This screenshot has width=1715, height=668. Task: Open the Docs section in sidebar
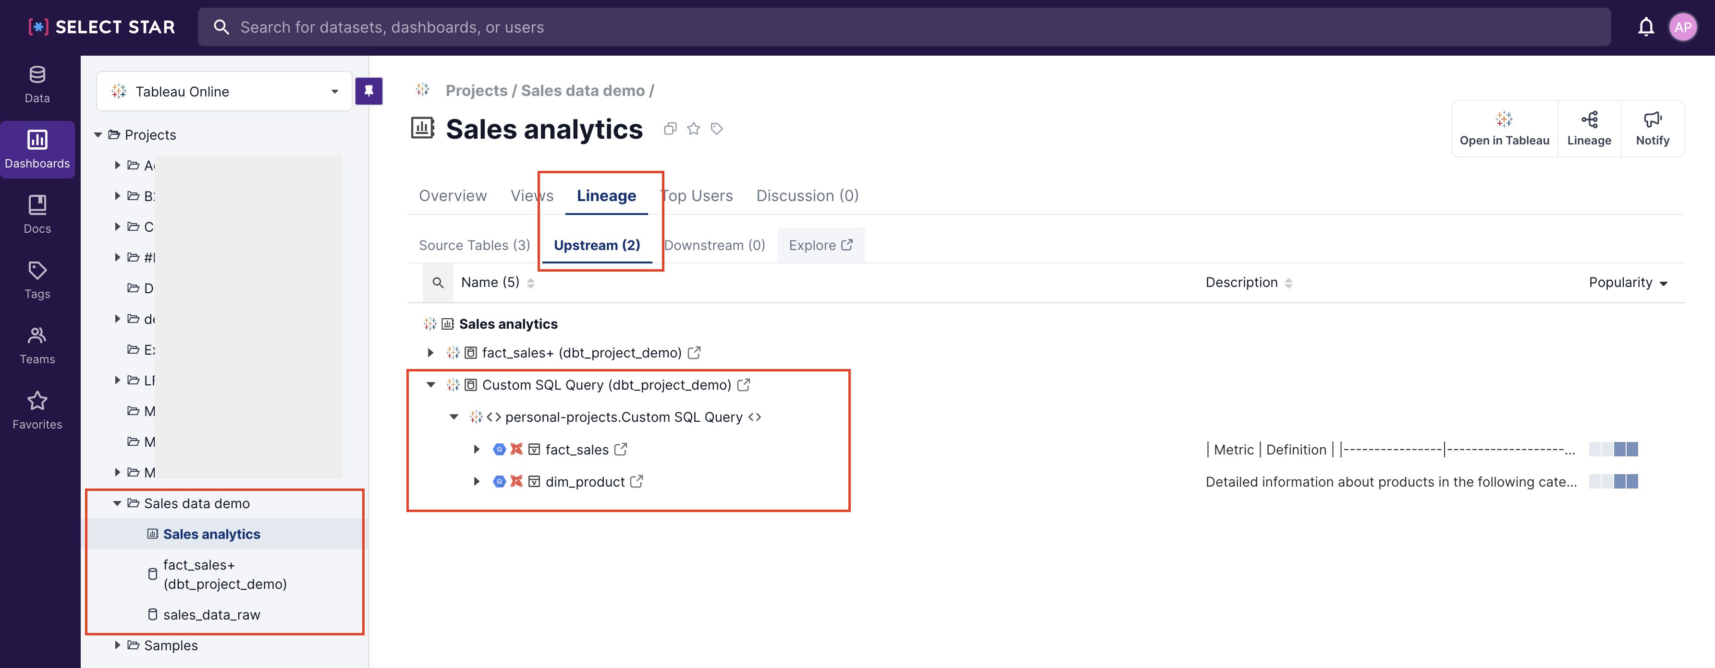(x=37, y=214)
